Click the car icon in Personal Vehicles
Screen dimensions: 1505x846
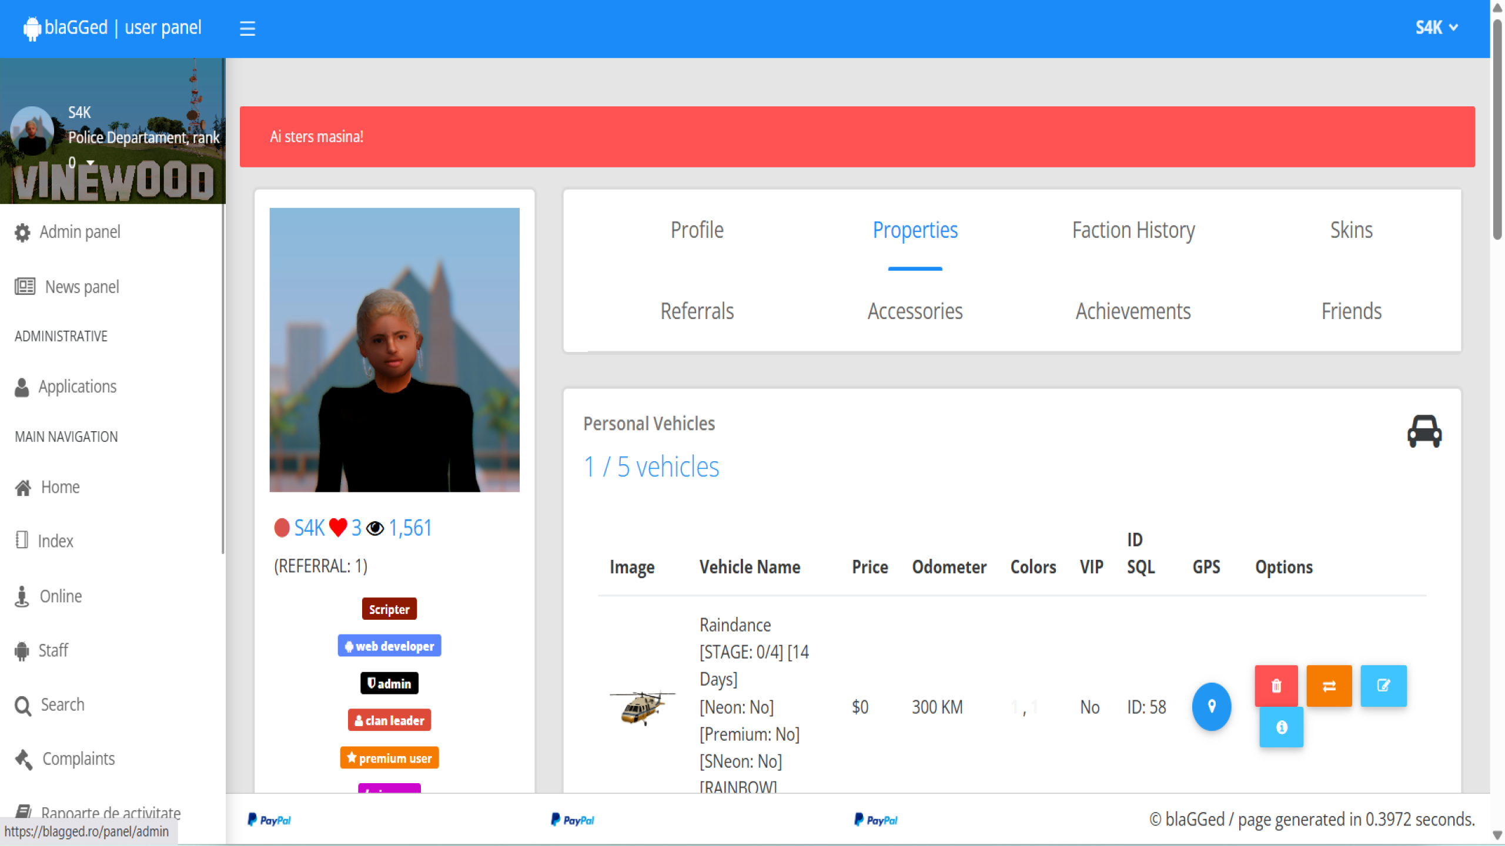(1424, 432)
